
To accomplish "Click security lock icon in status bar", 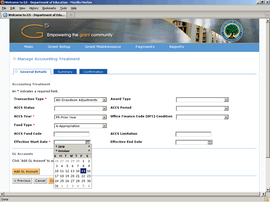I will click(x=267, y=199).
